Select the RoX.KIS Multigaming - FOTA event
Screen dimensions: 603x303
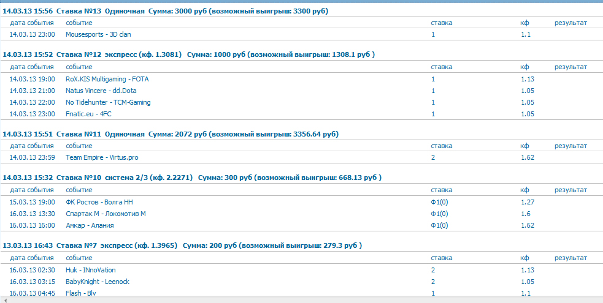click(107, 80)
